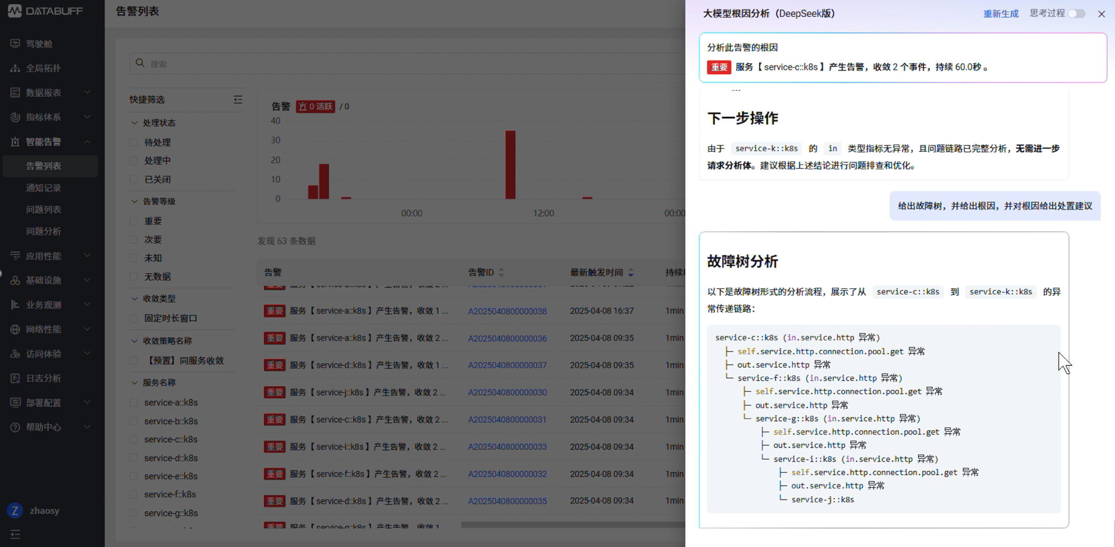Check the 固定时长窗口 filter

(134, 318)
